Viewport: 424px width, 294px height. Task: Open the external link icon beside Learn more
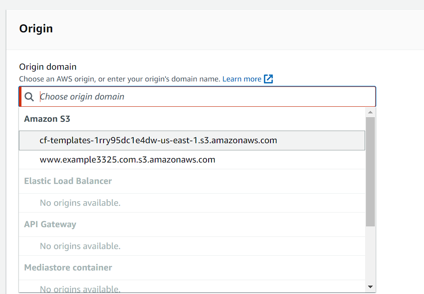(x=268, y=79)
